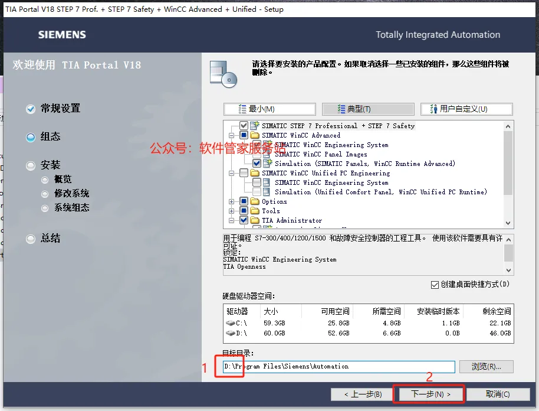
Task: Click the Options folder icon
Action: (255, 201)
